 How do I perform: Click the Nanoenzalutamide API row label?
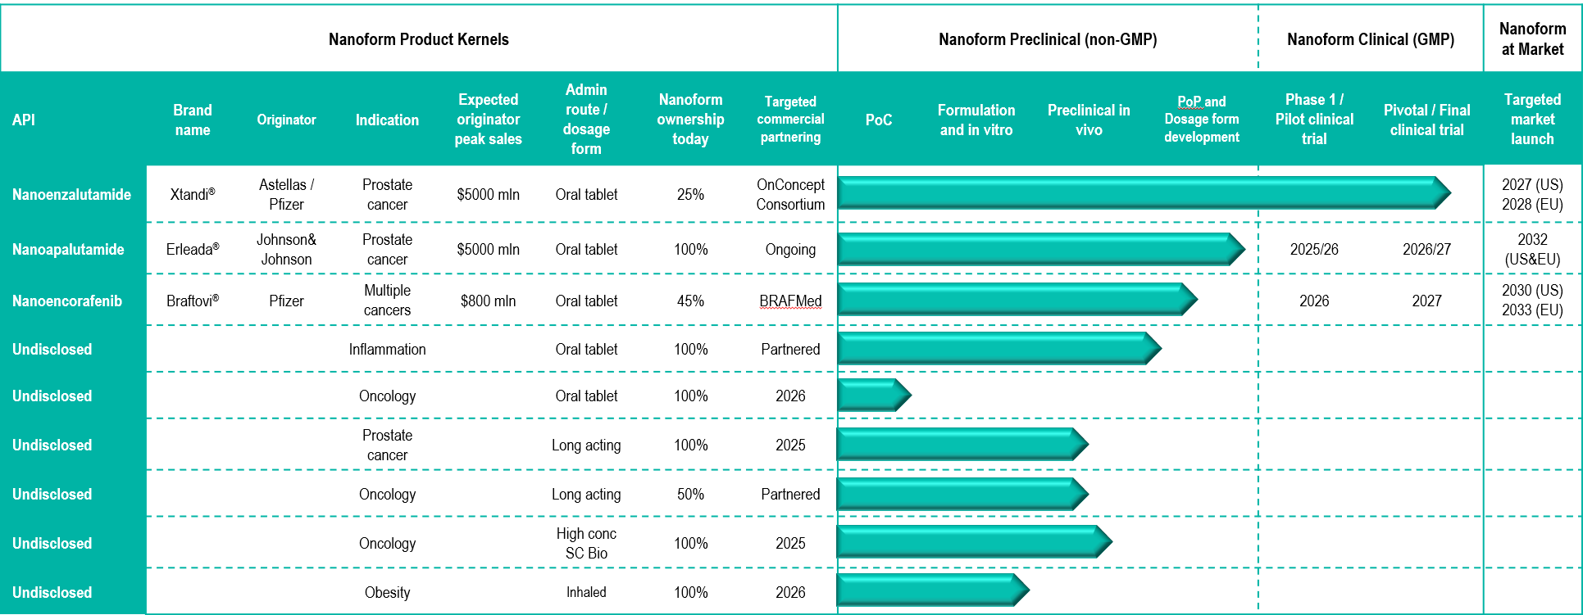[x=71, y=195]
